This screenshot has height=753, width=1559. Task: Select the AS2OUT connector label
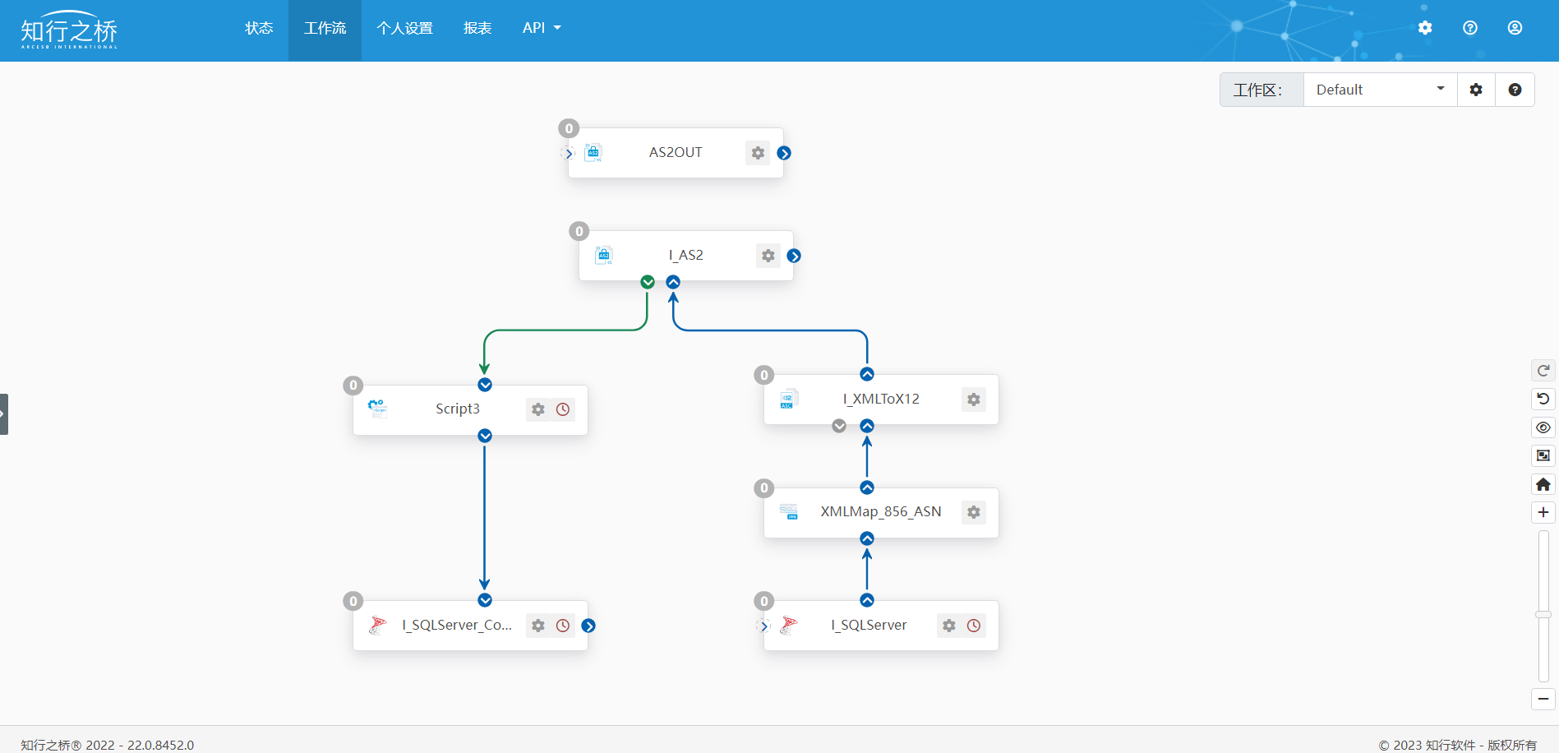click(x=676, y=152)
